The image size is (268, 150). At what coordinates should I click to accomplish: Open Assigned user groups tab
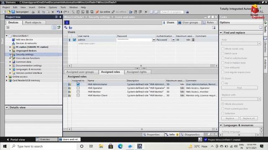80,72
